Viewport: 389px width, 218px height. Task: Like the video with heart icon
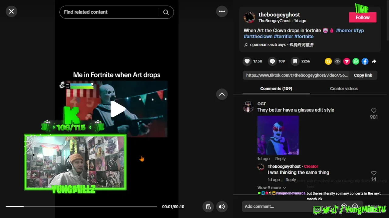click(247, 61)
